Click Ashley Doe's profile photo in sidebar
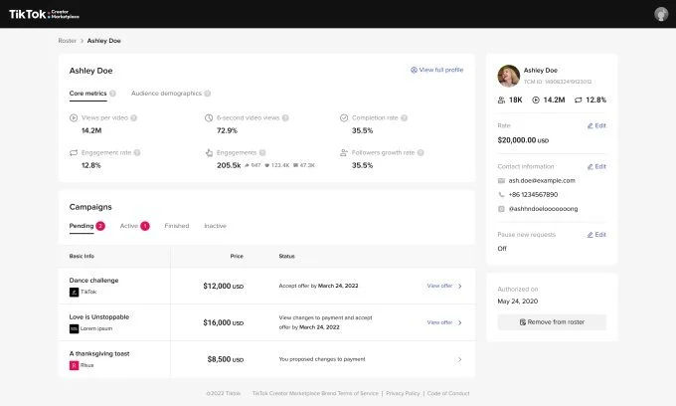Image resolution: width=676 pixels, height=406 pixels. 508,76
